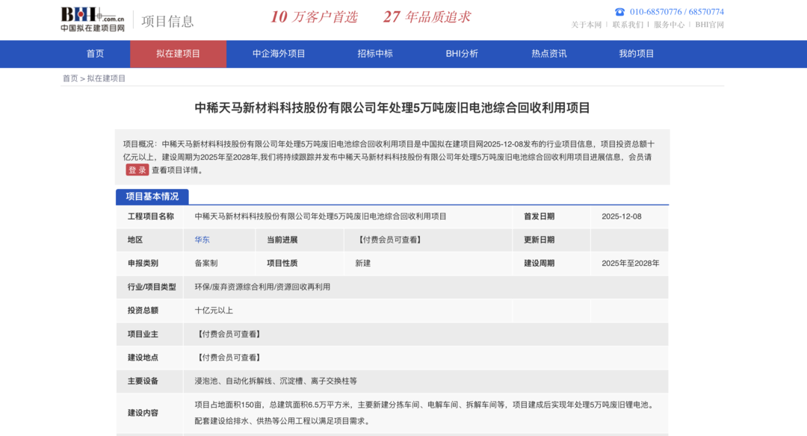The image size is (807, 436).
Task: Go to 招标中标 section
Action: click(x=375, y=54)
